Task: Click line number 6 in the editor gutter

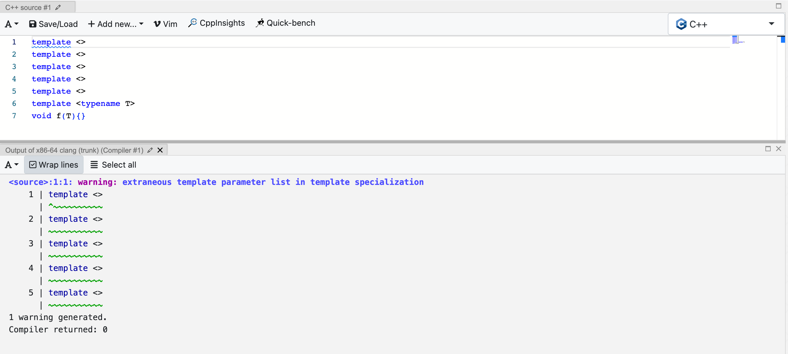Action: (x=14, y=104)
